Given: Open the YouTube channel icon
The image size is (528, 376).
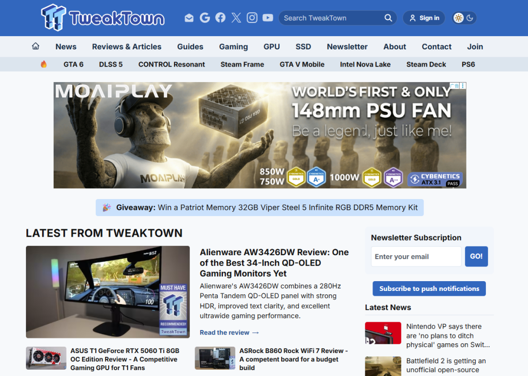Looking at the screenshot, I should [x=268, y=18].
